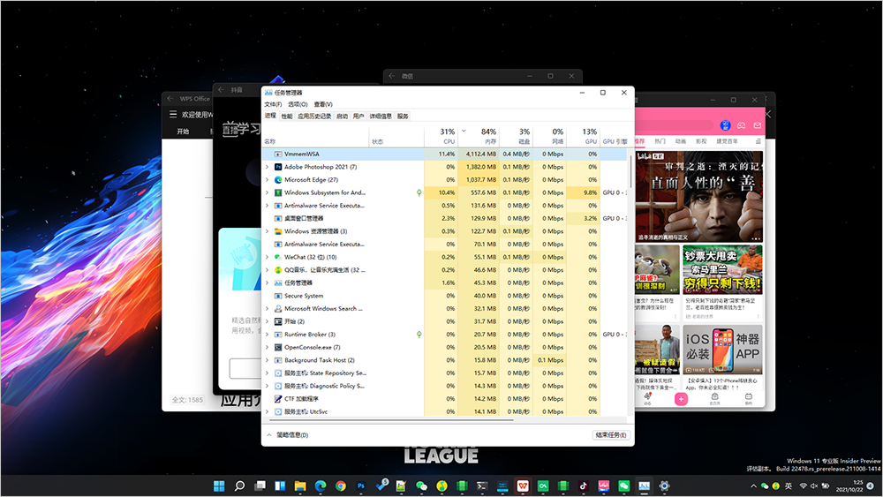
Task: Open taskbar search magnifier icon
Action: 238,486
